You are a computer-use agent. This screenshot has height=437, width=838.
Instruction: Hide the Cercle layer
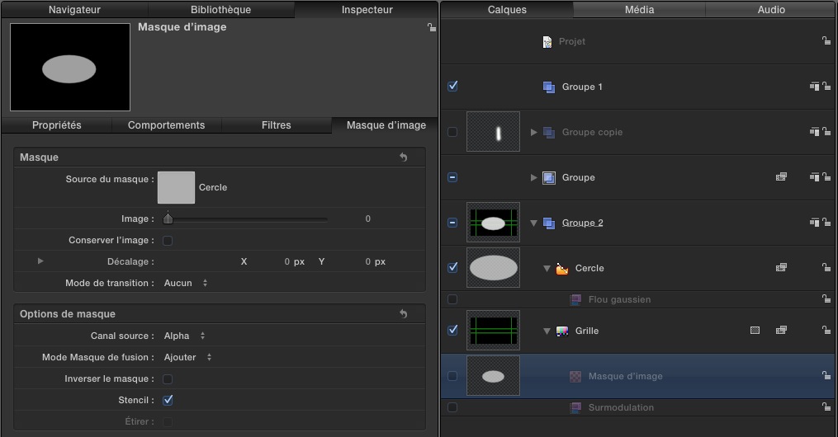pos(452,267)
